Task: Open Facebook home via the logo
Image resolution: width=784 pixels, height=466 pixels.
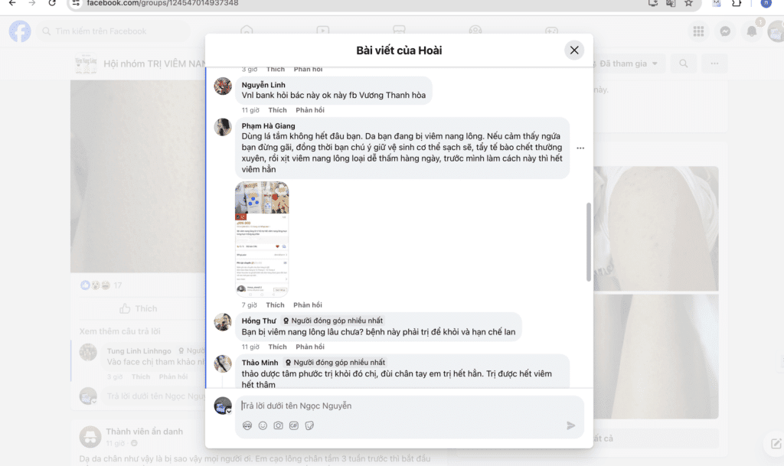Action: pos(20,31)
